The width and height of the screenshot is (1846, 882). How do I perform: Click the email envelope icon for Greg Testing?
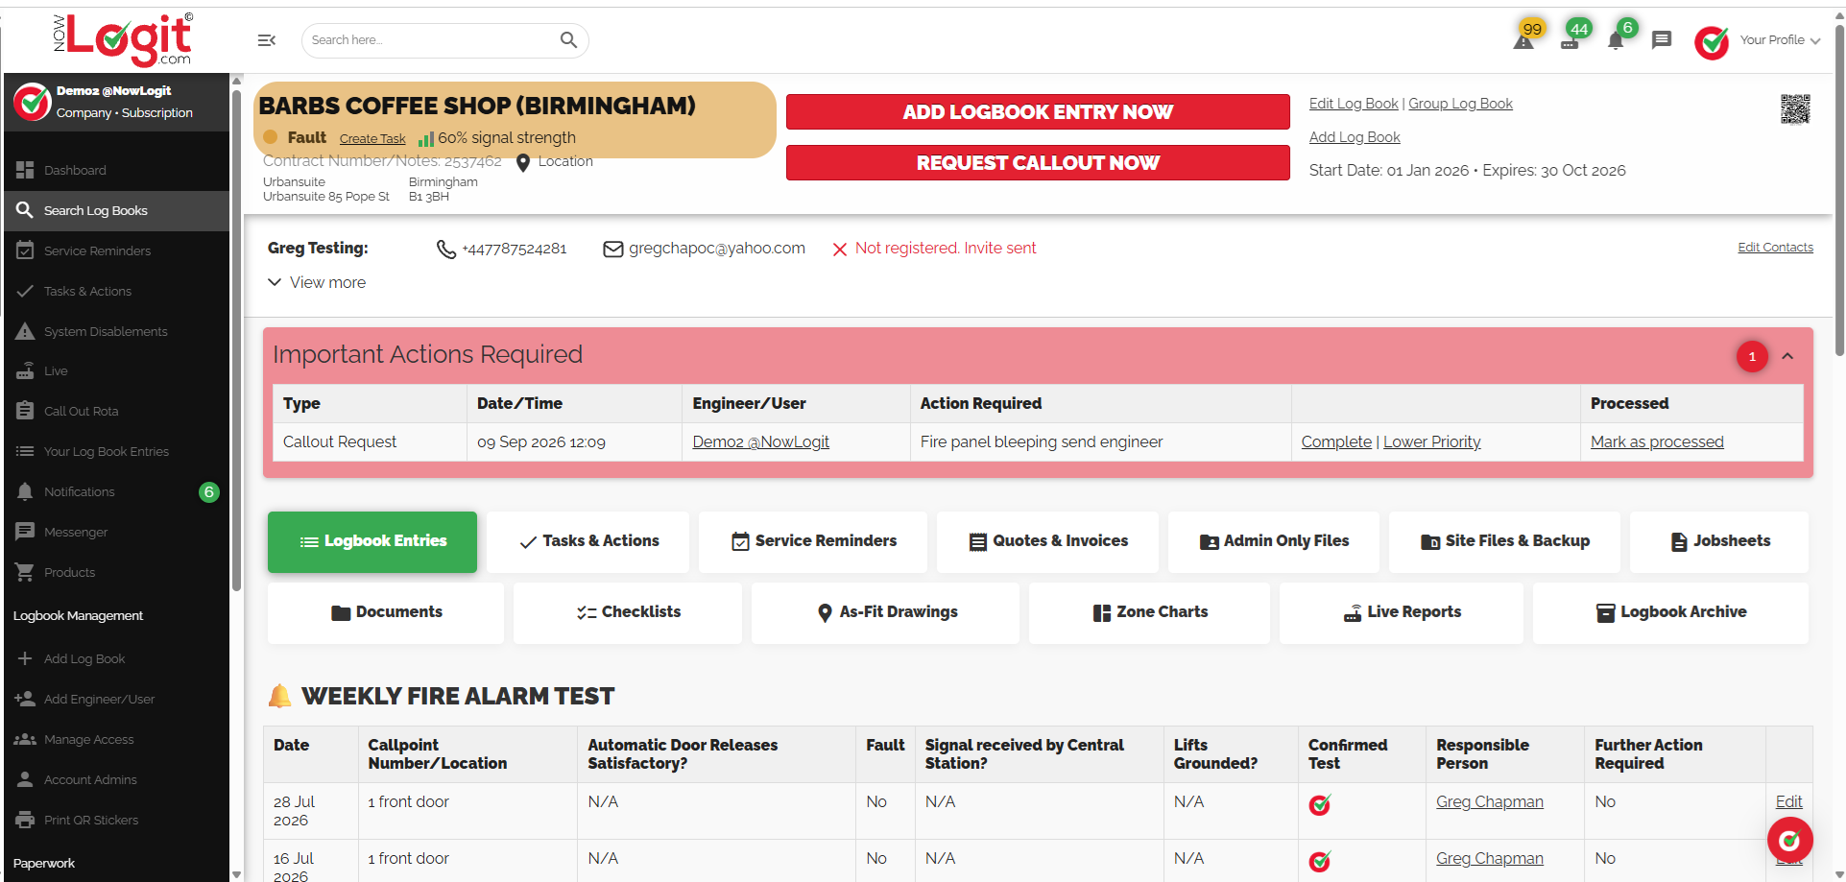click(x=612, y=250)
